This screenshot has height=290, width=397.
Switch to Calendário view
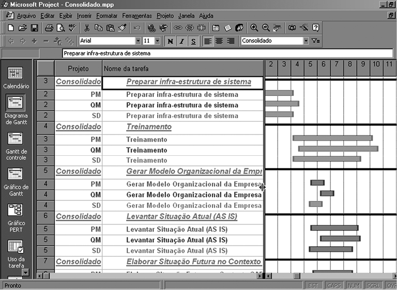16,78
